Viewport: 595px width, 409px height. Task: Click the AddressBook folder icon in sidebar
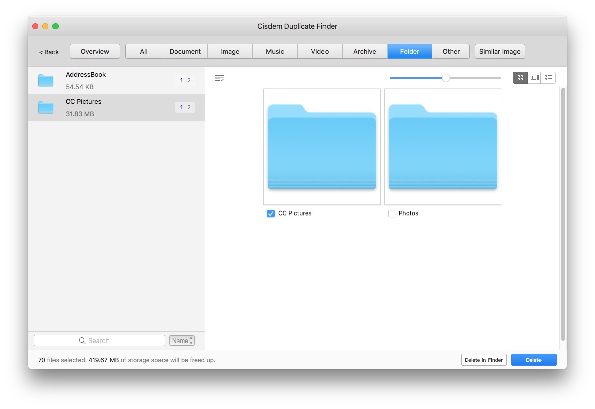click(46, 80)
